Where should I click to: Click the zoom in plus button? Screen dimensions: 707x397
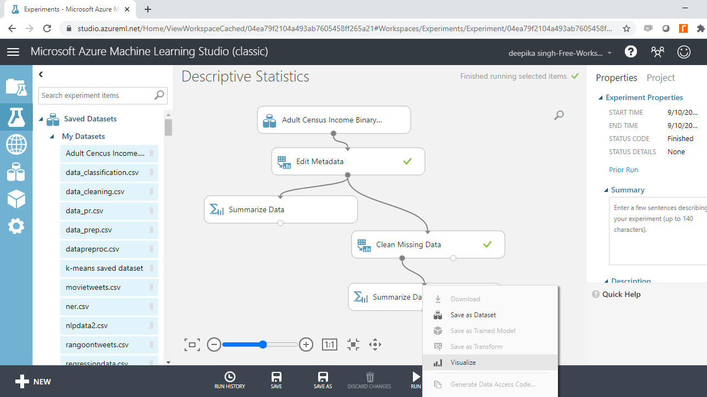[x=306, y=345]
